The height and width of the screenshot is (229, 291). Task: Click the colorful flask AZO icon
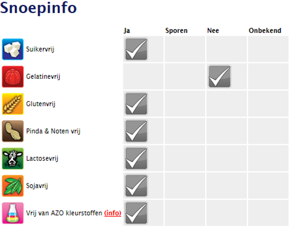13,213
